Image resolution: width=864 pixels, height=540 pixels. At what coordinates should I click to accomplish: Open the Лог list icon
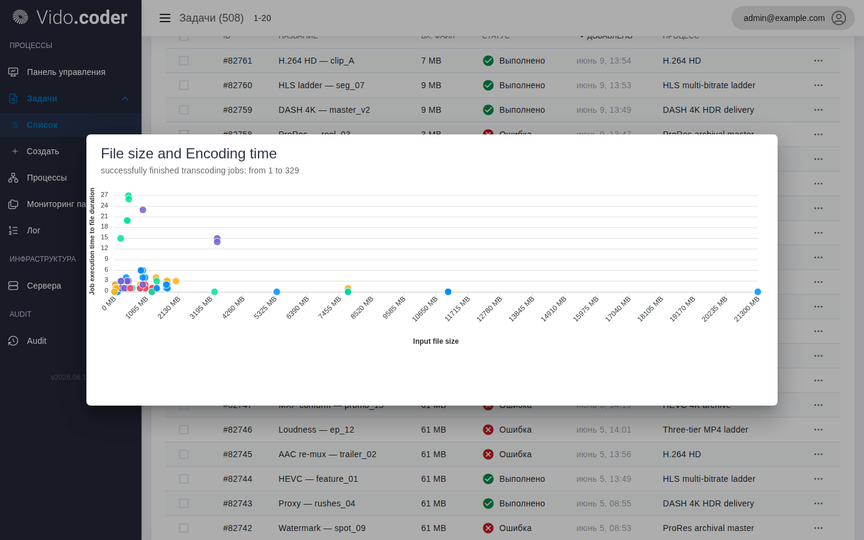tap(13, 230)
